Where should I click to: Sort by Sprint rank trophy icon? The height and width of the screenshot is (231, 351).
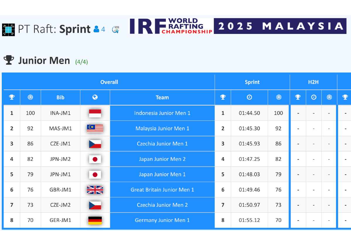point(223,97)
